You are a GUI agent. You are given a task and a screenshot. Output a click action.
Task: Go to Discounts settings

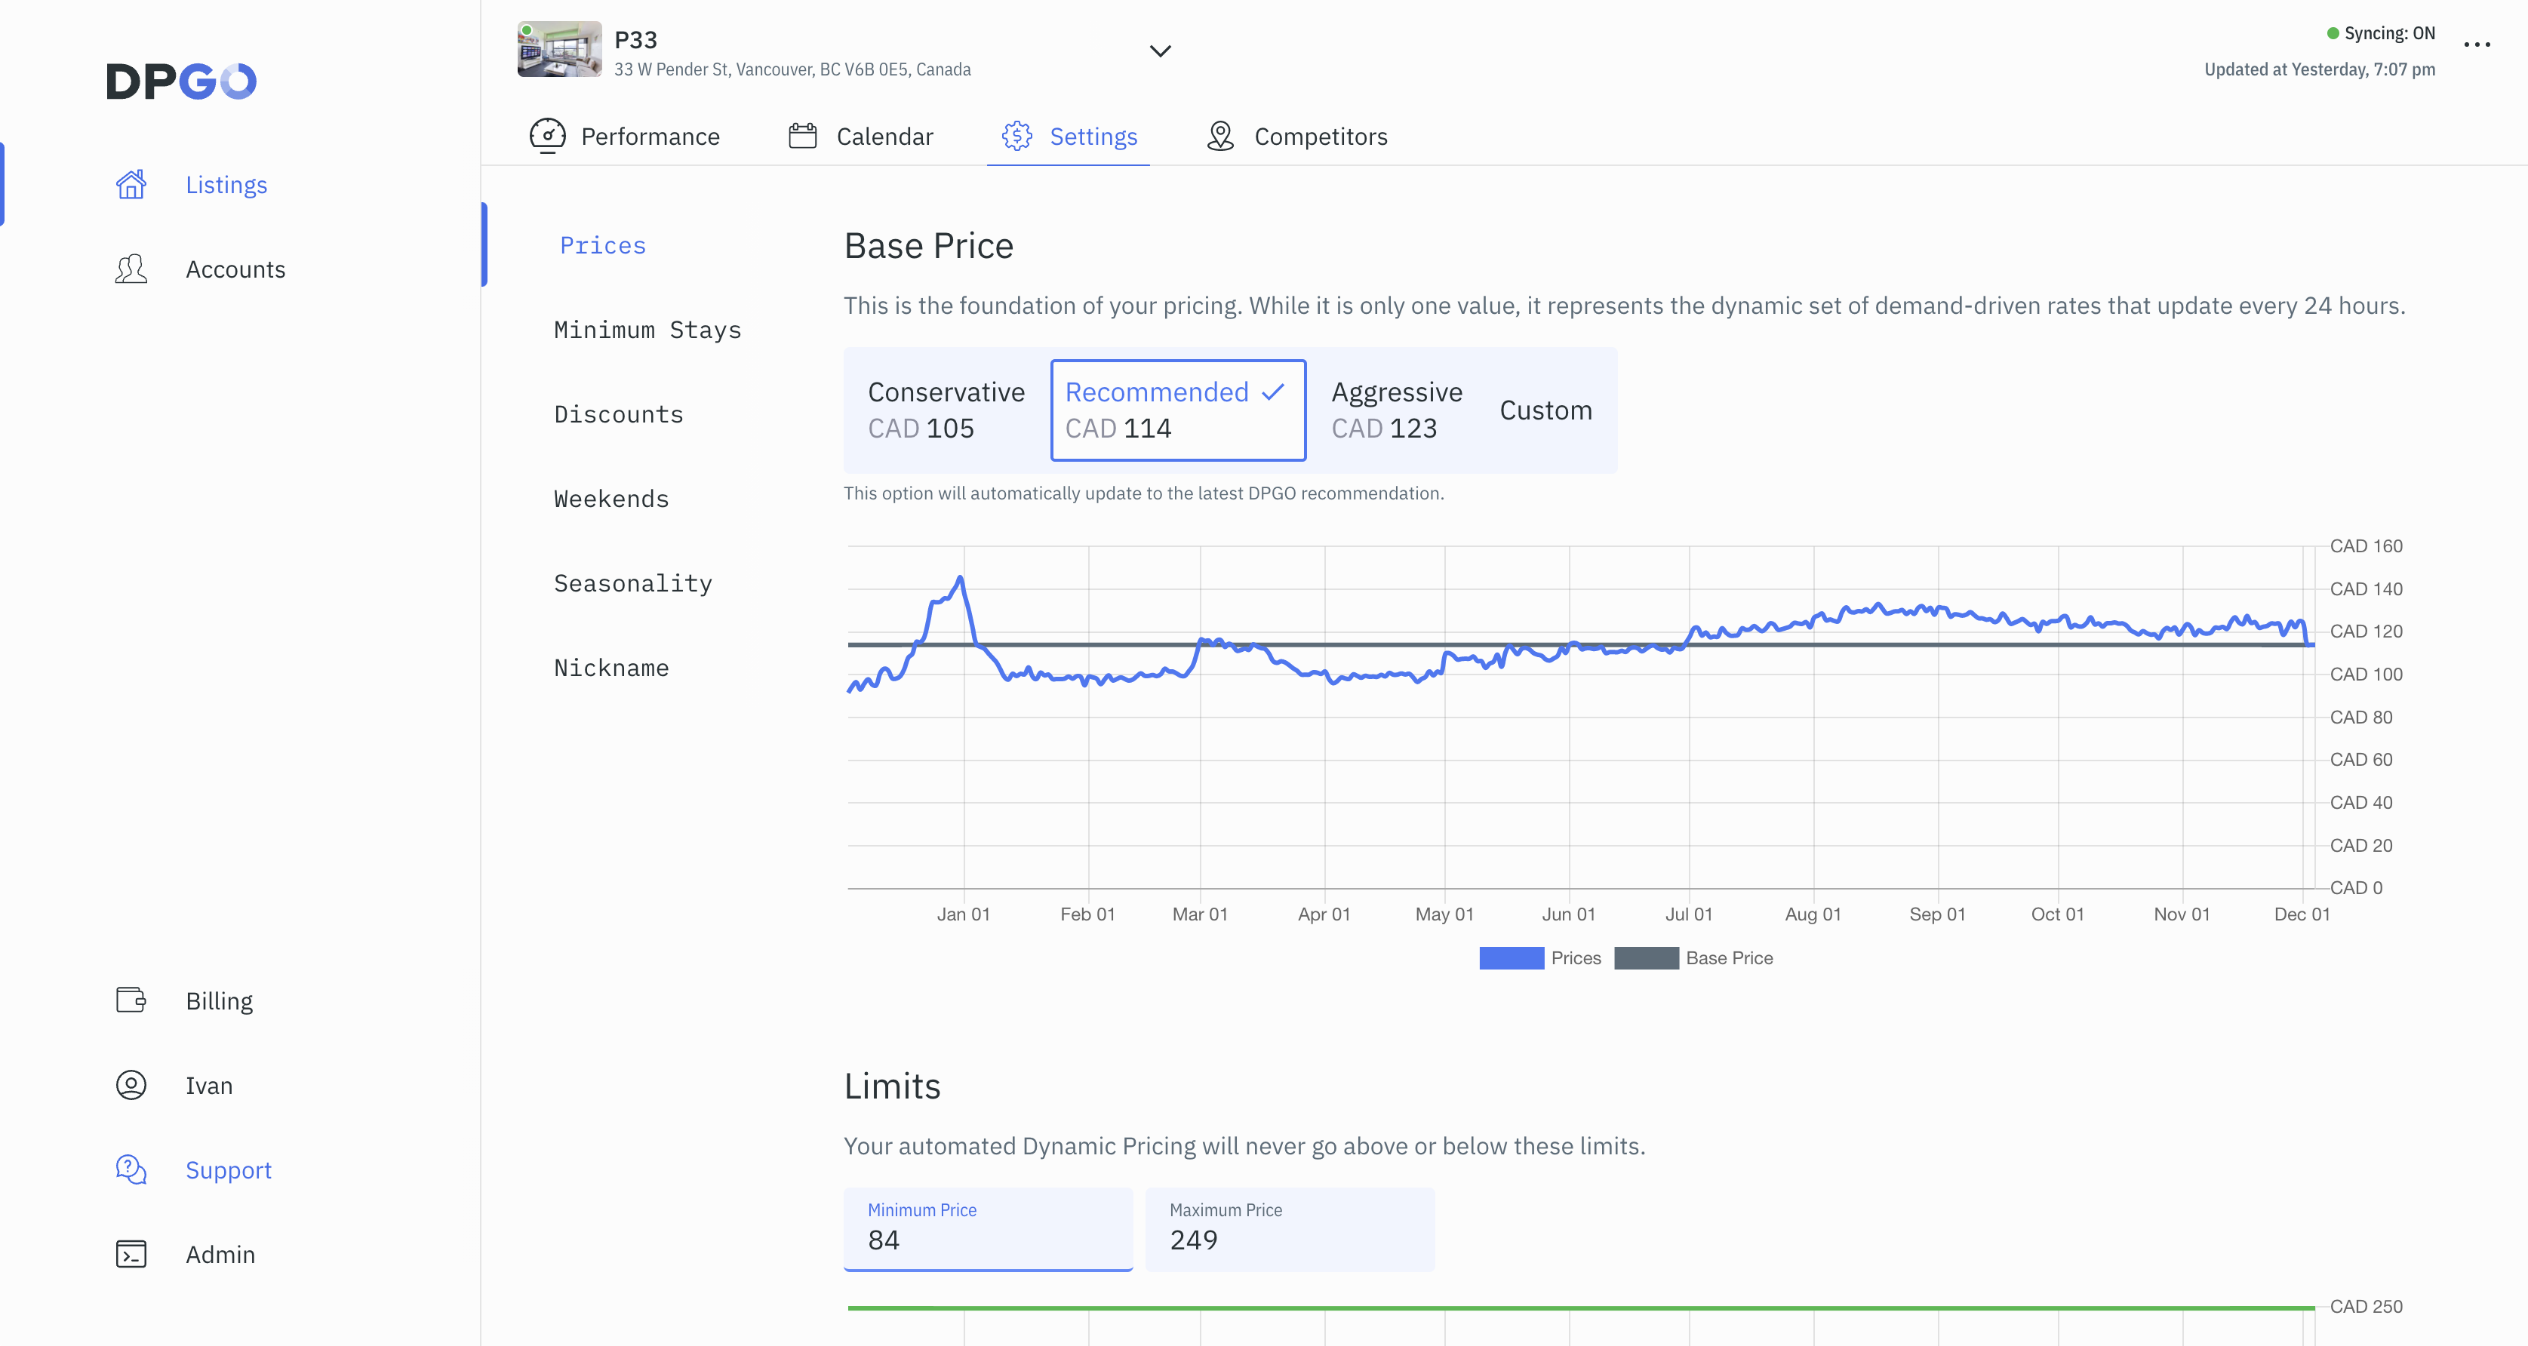[618, 414]
